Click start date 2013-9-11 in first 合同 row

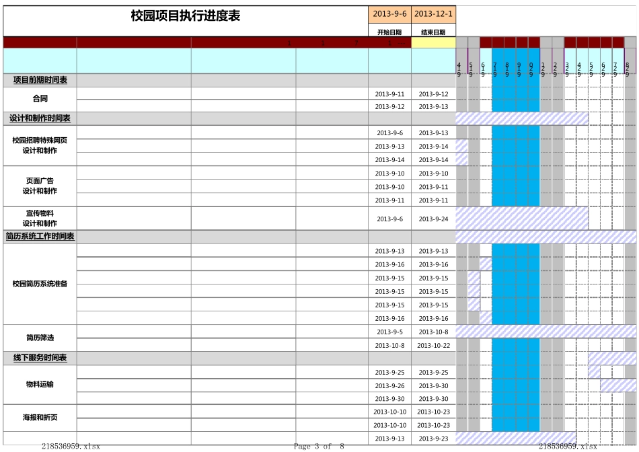click(389, 94)
